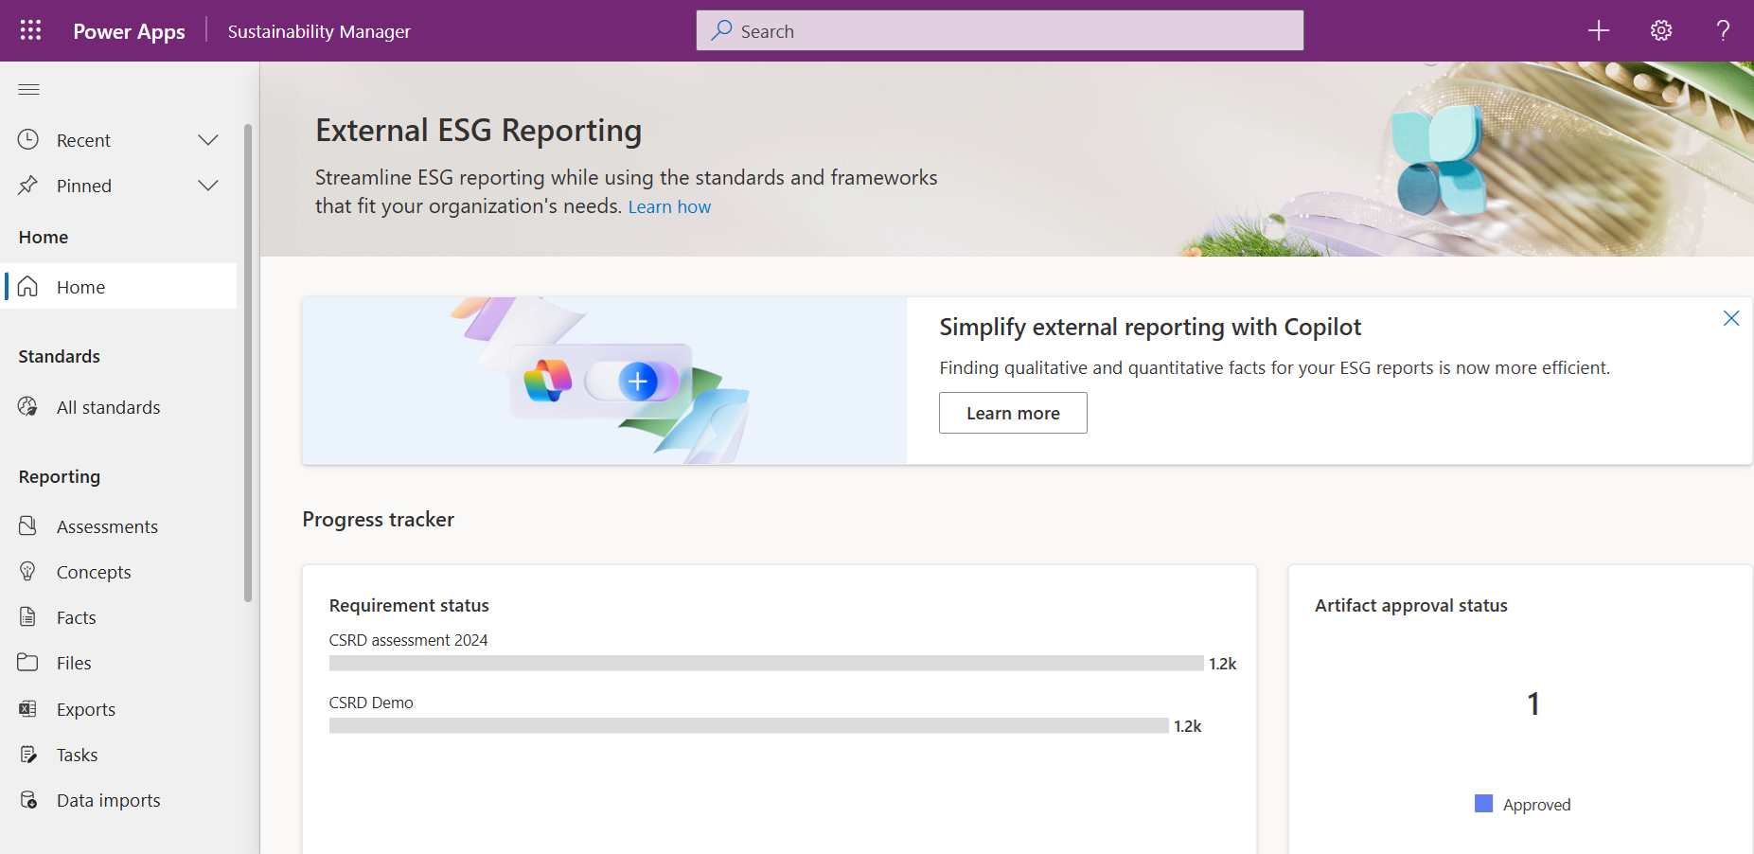1754x854 pixels.
Task: Click the Assessments icon in sidebar
Action: tap(28, 525)
